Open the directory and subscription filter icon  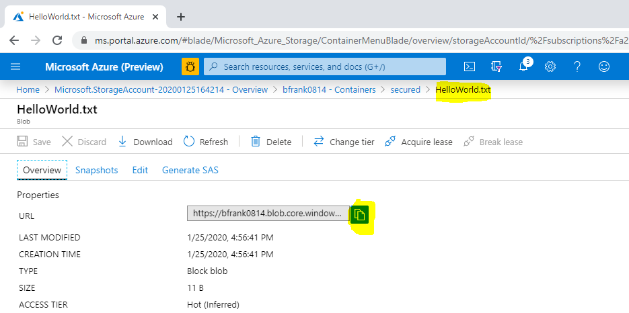point(497,66)
